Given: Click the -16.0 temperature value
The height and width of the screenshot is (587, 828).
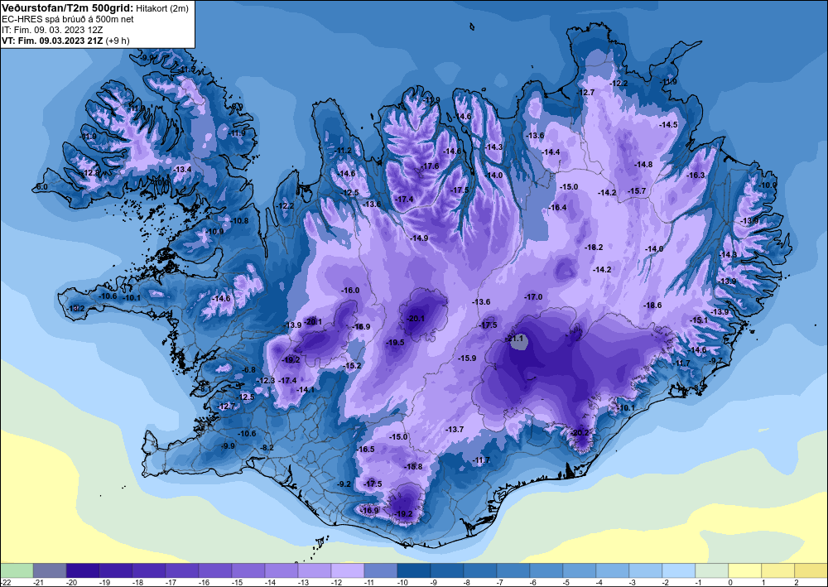Looking at the screenshot, I should 350,291.
